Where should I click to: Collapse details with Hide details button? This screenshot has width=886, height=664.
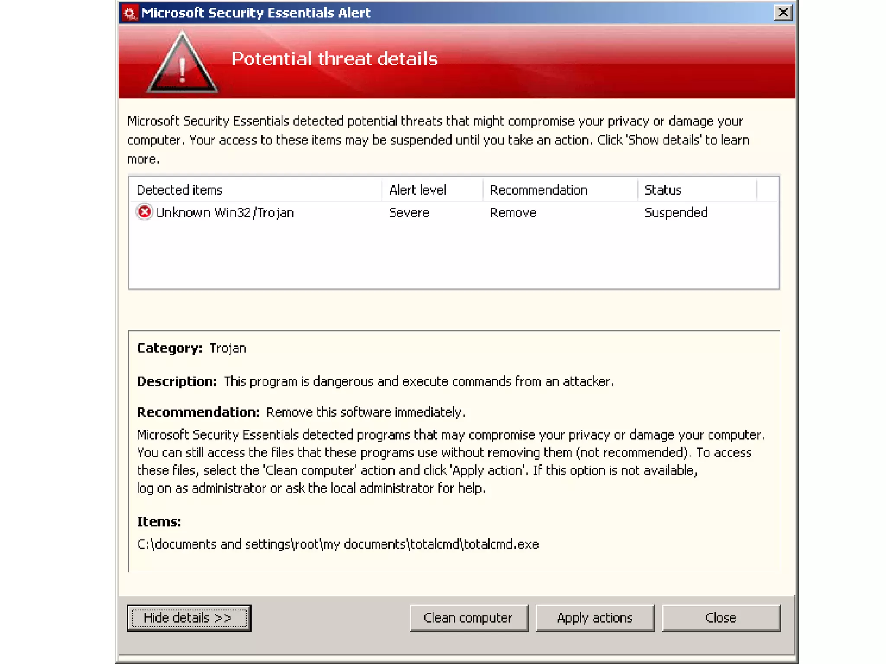tap(189, 618)
